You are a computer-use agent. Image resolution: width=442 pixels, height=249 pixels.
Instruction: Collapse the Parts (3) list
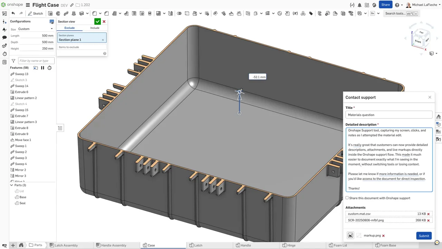coord(11,185)
